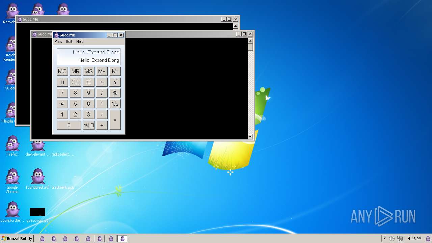Image resolution: width=432 pixels, height=243 pixels.
Task: Click scroll up arrow in rearmost Succ Me window
Action: pos(236,26)
